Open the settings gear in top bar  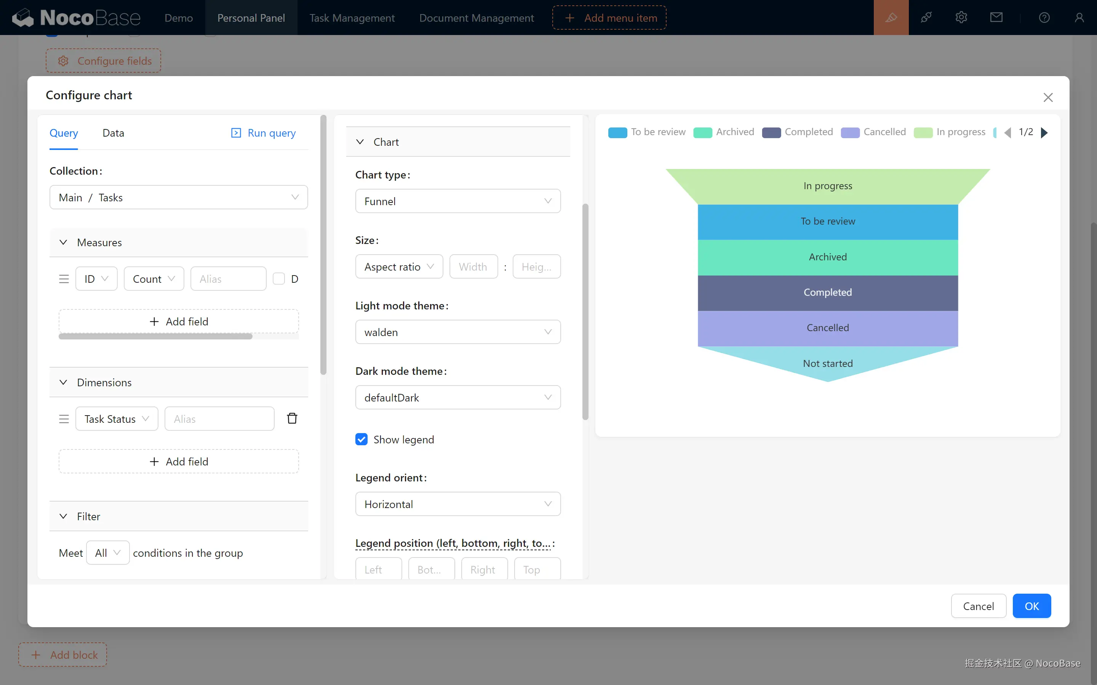tap(961, 18)
